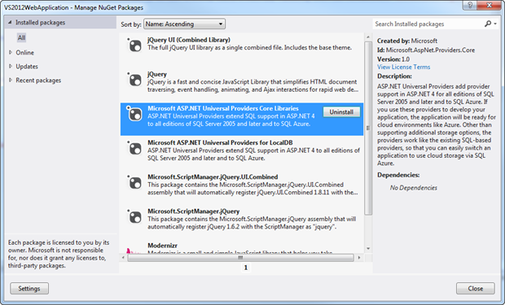Open the Settings button
The height and width of the screenshot is (305, 505).
pyautogui.click(x=29, y=288)
